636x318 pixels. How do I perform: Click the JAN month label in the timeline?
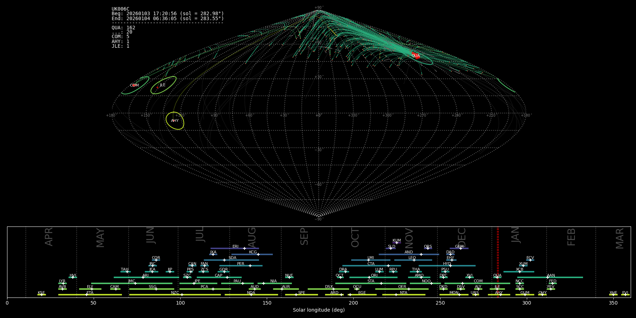[x=516, y=235]
